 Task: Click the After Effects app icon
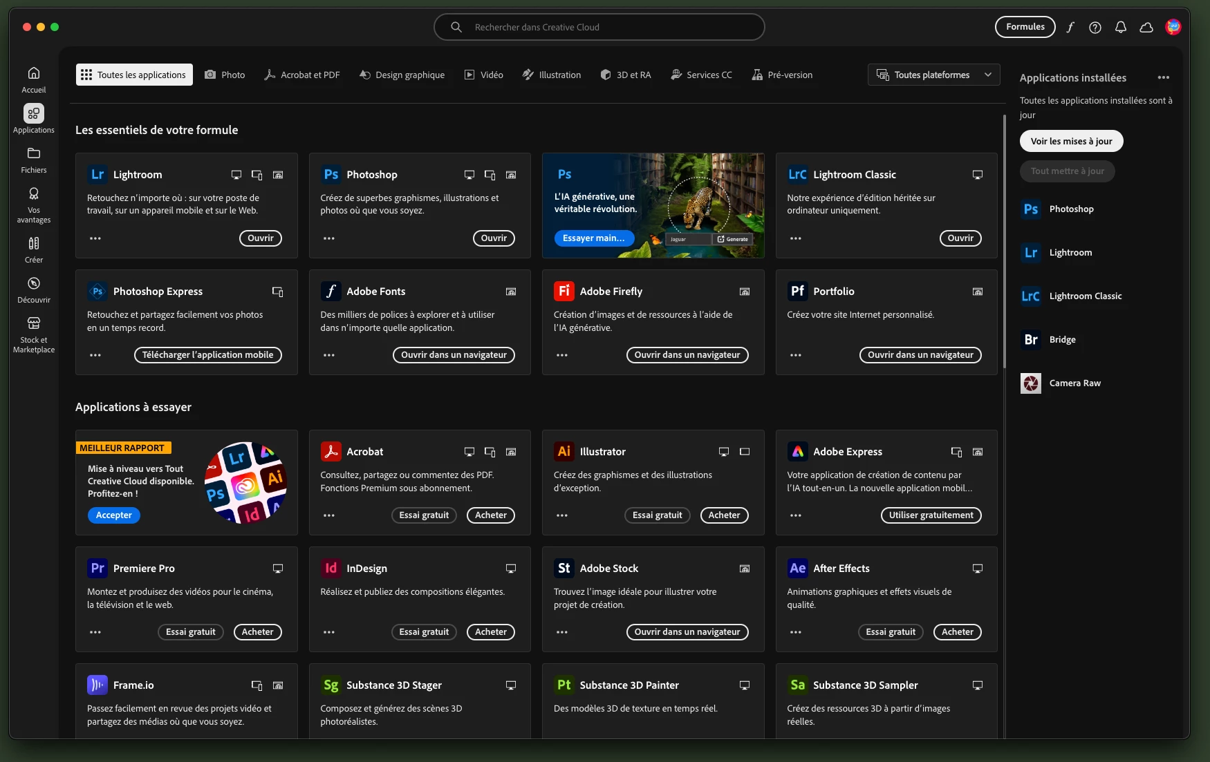tap(797, 569)
